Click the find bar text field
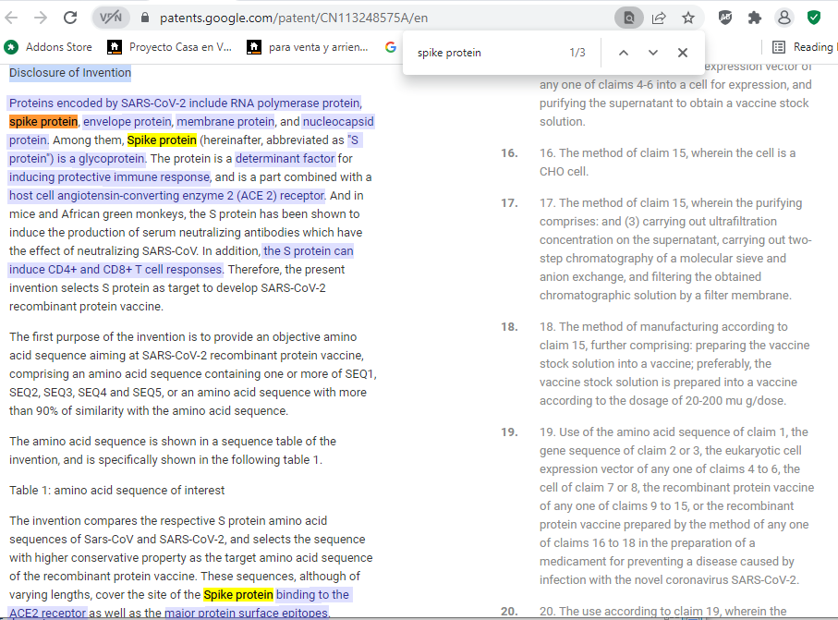Screen dimensions: 838x620 485,53
